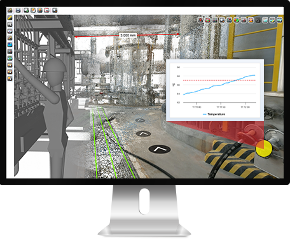This screenshot has height=239, width=290.
Task: Click the grey axes graph viewport icon
Action: point(215,20)
